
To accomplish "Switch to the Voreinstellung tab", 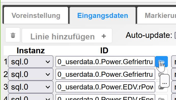I will [x=36, y=15].
